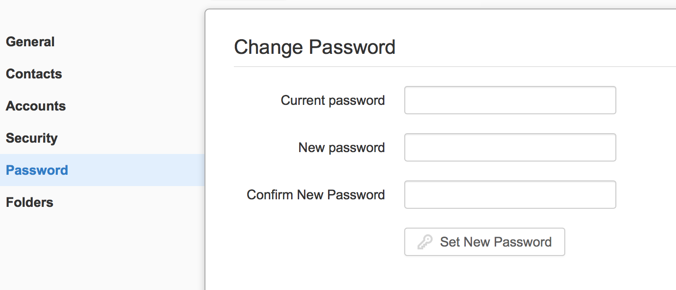Click the Current password field label

[x=333, y=101]
